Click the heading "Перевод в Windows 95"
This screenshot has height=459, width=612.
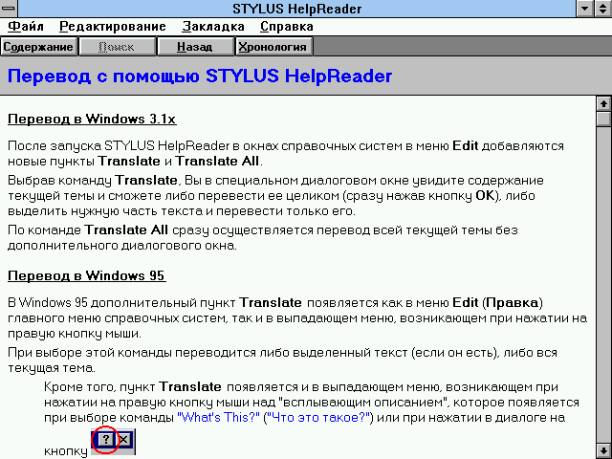click(x=87, y=276)
